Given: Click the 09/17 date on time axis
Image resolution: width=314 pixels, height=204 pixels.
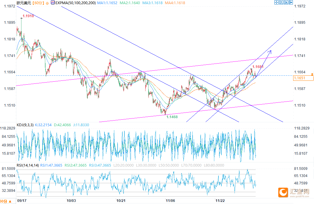Looking at the screenshot, I should click(x=22, y=201).
